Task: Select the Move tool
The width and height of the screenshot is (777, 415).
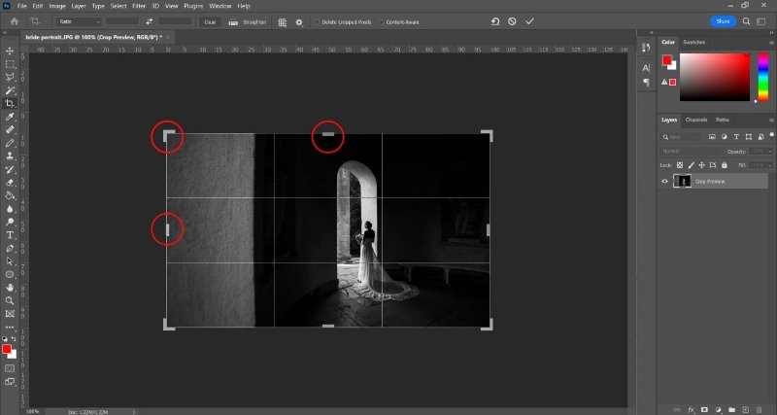Action: (10, 50)
